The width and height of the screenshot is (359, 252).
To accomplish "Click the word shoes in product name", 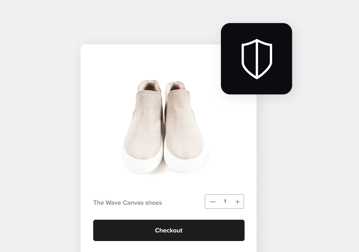I will [154, 203].
